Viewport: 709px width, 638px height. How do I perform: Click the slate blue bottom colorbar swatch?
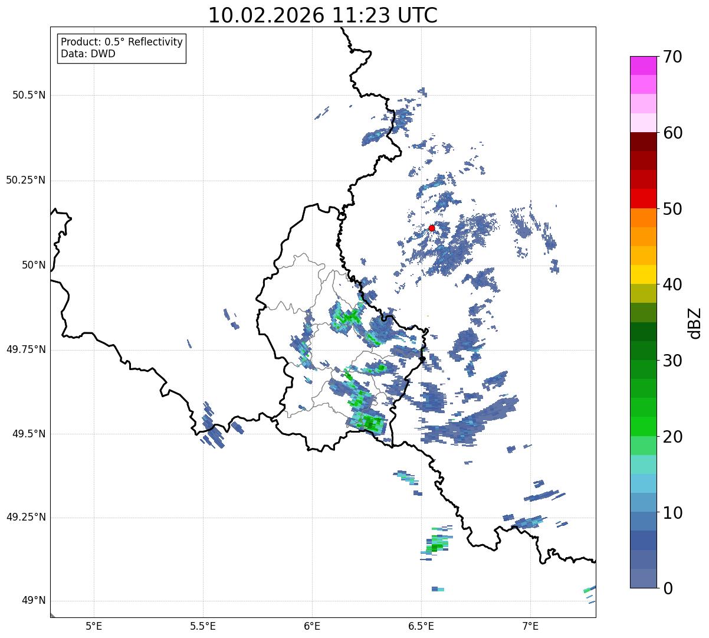tap(644, 578)
